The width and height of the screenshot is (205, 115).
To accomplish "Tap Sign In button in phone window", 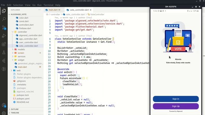I will coord(176,99).
